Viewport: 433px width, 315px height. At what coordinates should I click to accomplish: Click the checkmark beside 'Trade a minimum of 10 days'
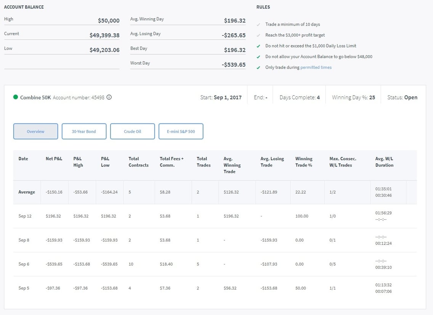(x=258, y=24)
